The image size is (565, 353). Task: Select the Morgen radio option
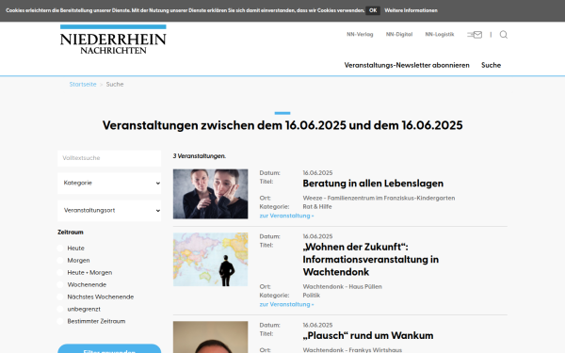[60, 261]
